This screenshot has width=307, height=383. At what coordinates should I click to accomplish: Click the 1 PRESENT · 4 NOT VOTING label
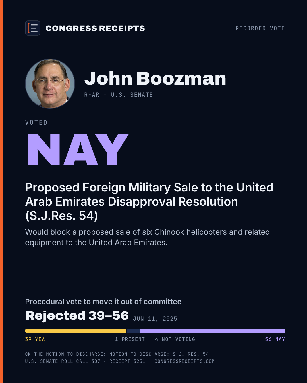(x=155, y=339)
